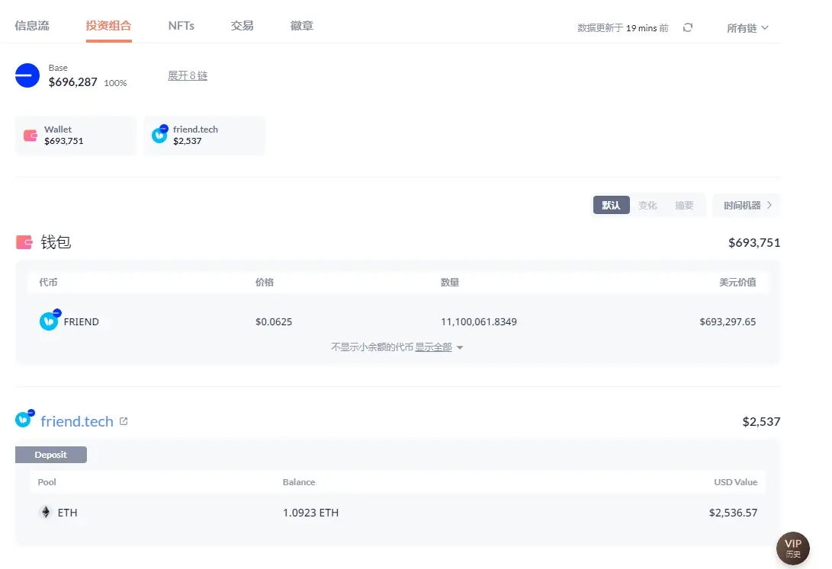Expand 展开 8 链 chain list
This screenshot has height=569, width=832.
pyautogui.click(x=188, y=75)
